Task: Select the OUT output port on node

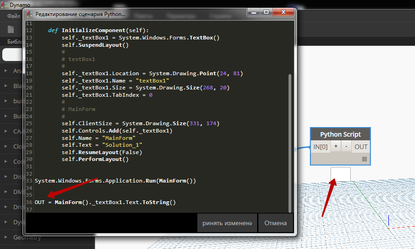Action: point(361,147)
